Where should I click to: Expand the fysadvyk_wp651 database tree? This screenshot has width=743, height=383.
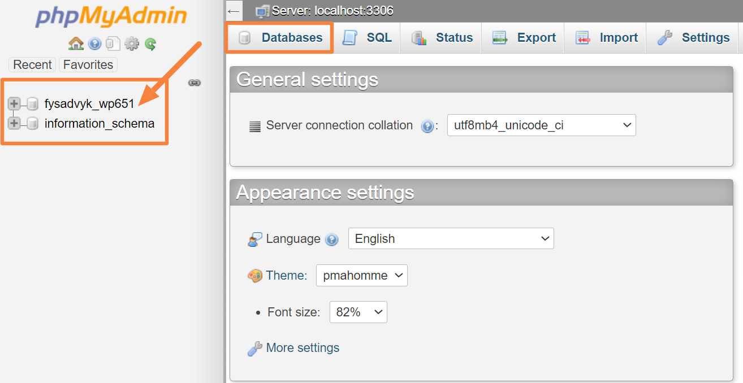coord(14,104)
